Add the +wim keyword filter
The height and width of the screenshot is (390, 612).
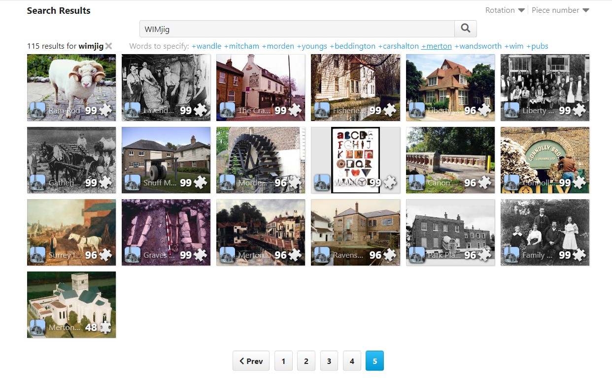(514, 46)
